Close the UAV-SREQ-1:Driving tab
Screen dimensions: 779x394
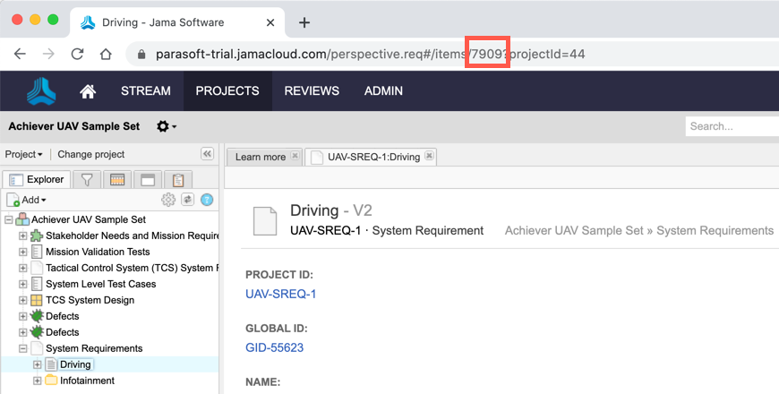tap(429, 156)
